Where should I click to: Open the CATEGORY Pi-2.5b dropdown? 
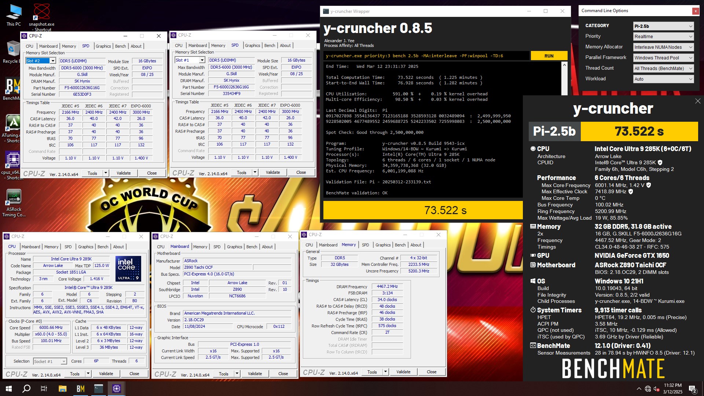(664, 26)
